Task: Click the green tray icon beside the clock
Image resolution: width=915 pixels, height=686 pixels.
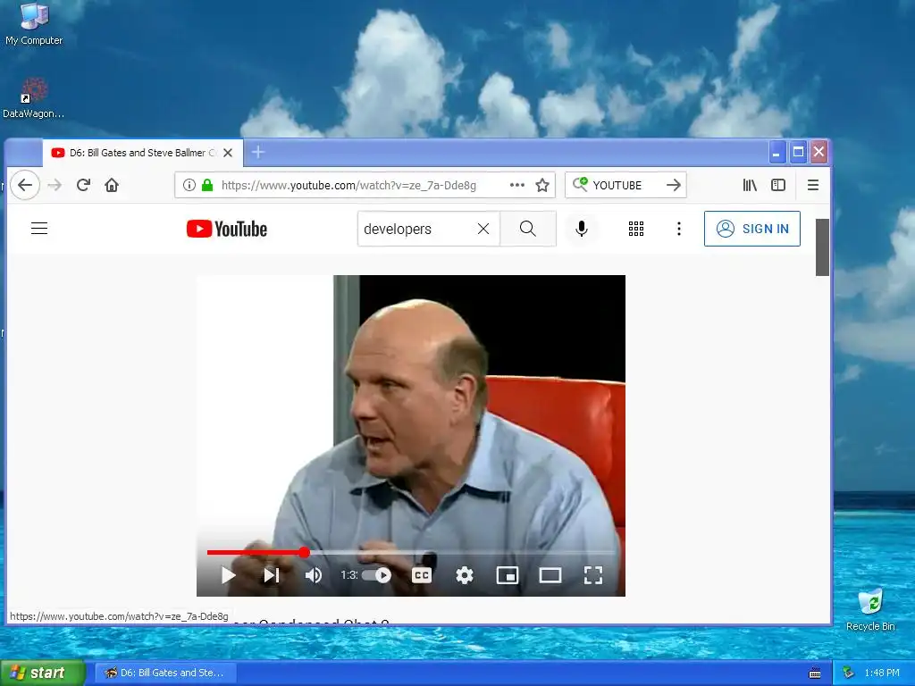Action: coord(849,673)
